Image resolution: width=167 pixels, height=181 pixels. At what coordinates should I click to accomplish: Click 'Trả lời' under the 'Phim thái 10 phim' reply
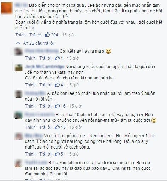[x=45, y=127]
